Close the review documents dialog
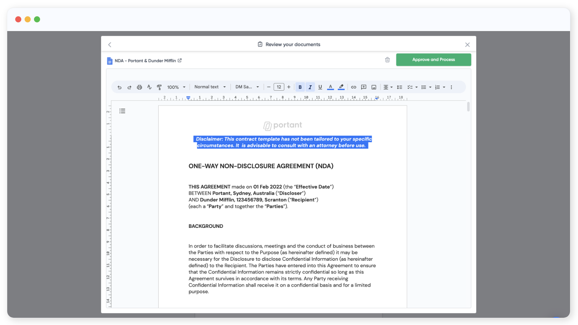578x325 pixels. [x=467, y=45]
